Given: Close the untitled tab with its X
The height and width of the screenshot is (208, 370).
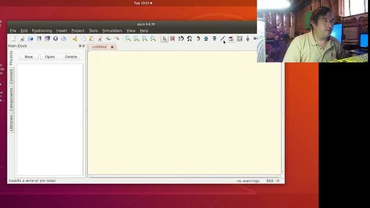Looking at the screenshot, I should [x=112, y=47].
